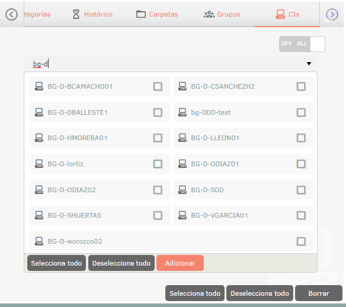
Task: Click the Adicionar button
Action: 180,263
